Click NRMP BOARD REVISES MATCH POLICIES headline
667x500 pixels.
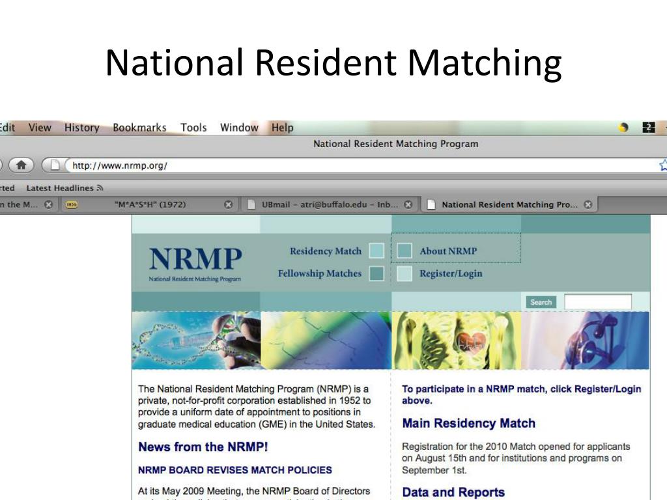(x=234, y=470)
